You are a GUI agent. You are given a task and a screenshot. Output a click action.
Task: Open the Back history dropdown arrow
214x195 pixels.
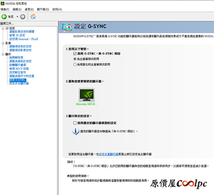pos(17,17)
